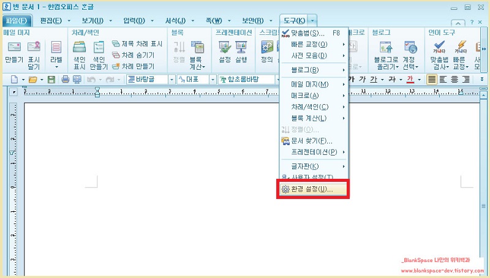Click the redo arrow icon

pyautogui.click(x=110, y=80)
